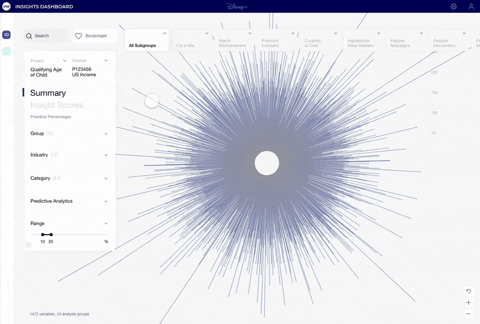Click the axis label 150

(x=434, y=93)
